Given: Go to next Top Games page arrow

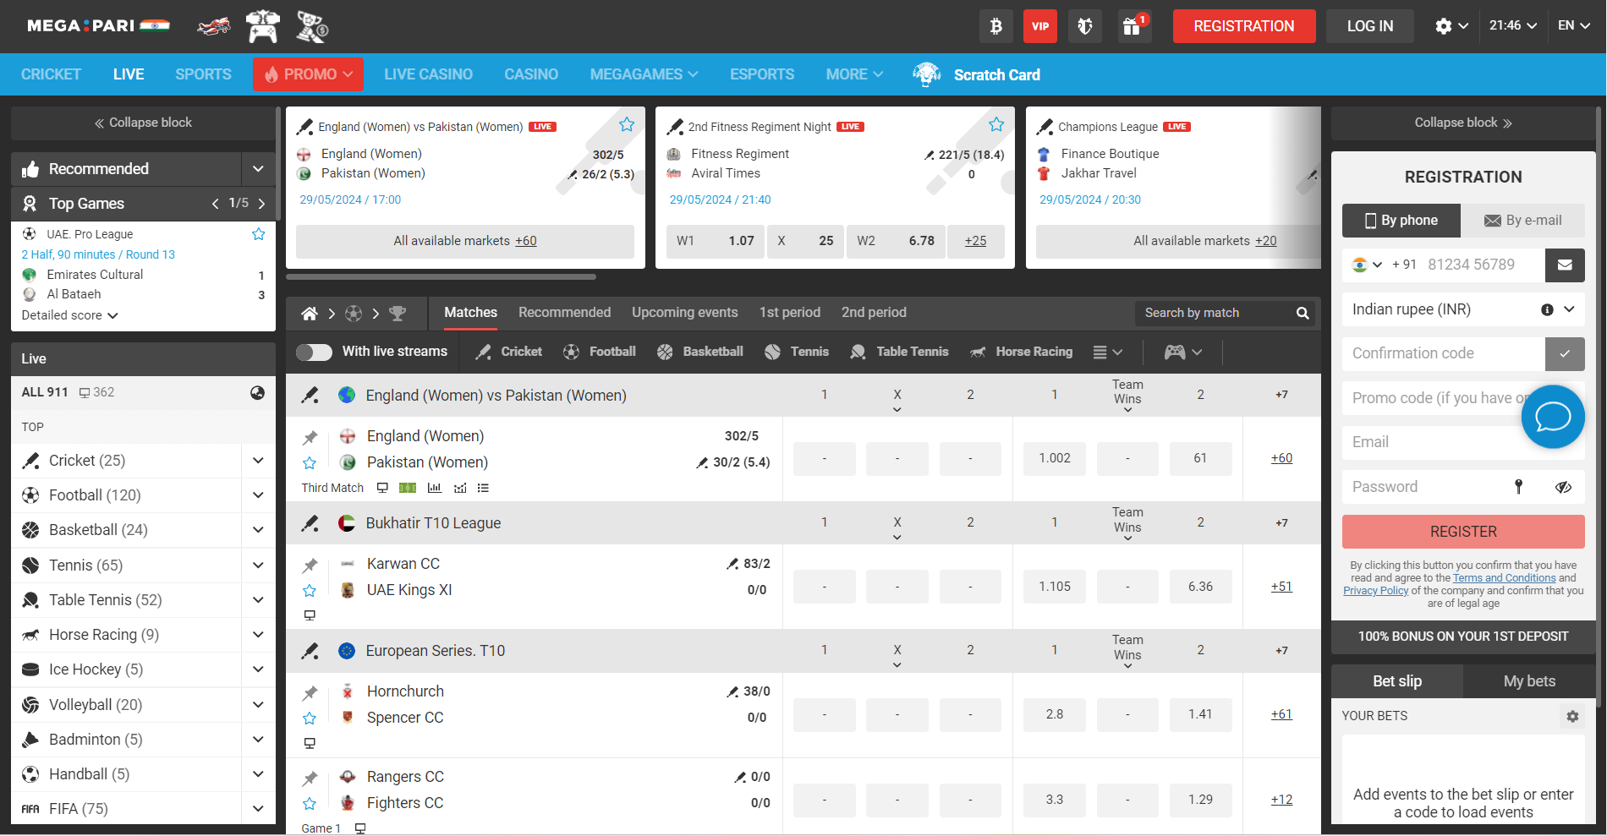Looking at the screenshot, I should point(261,204).
